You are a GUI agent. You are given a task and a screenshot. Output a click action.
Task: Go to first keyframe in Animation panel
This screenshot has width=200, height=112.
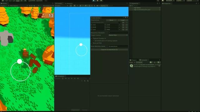point(66,78)
